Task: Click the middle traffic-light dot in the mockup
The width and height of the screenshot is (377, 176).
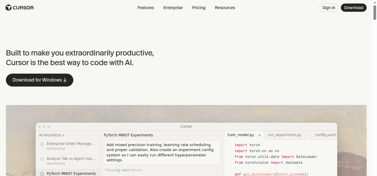Action: click(x=44, y=126)
